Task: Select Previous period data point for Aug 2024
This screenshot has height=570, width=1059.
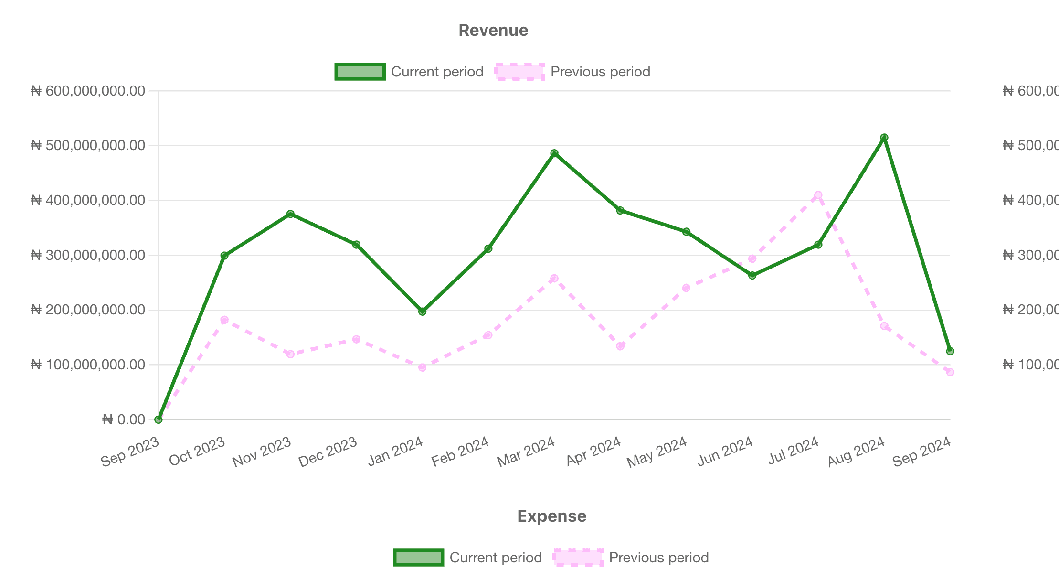Action: [884, 326]
